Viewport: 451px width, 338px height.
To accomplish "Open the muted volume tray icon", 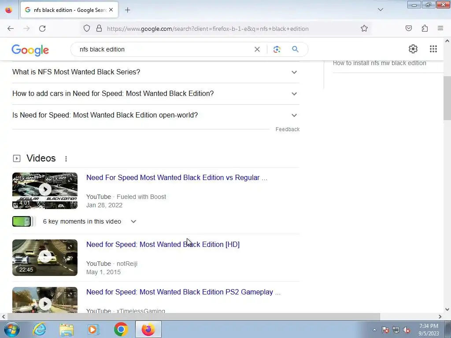I will pyautogui.click(x=407, y=330).
